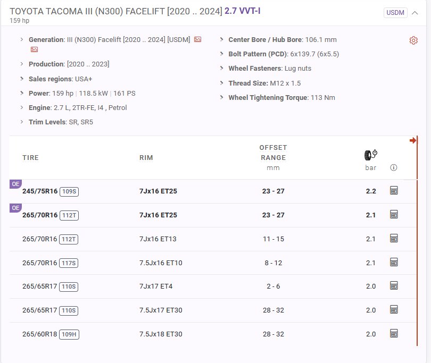Screen dimensions: 431x363
Task: Select rim 7Jx17 ET4
Action: point(156,286)
